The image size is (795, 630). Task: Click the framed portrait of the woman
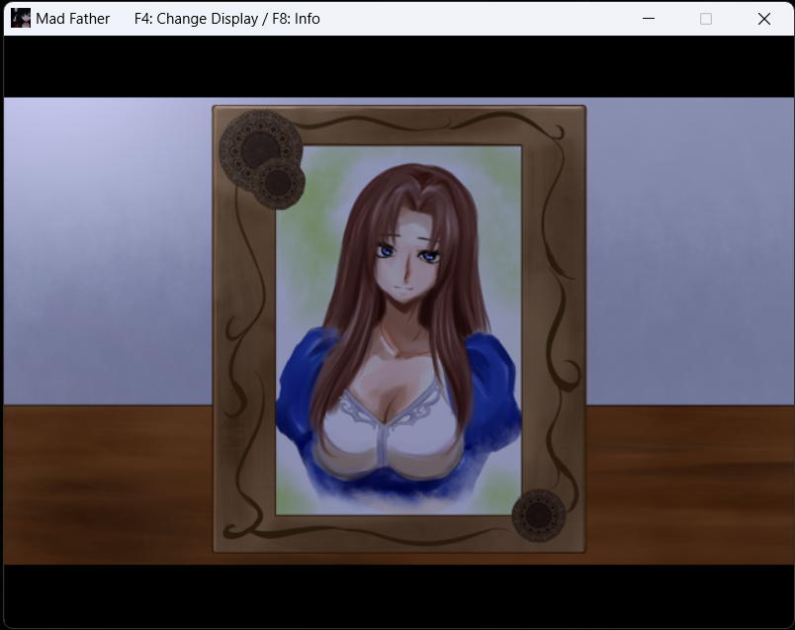[399, 329]
